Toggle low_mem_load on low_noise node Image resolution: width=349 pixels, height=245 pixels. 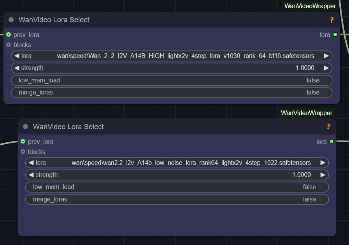click(177, 187)
